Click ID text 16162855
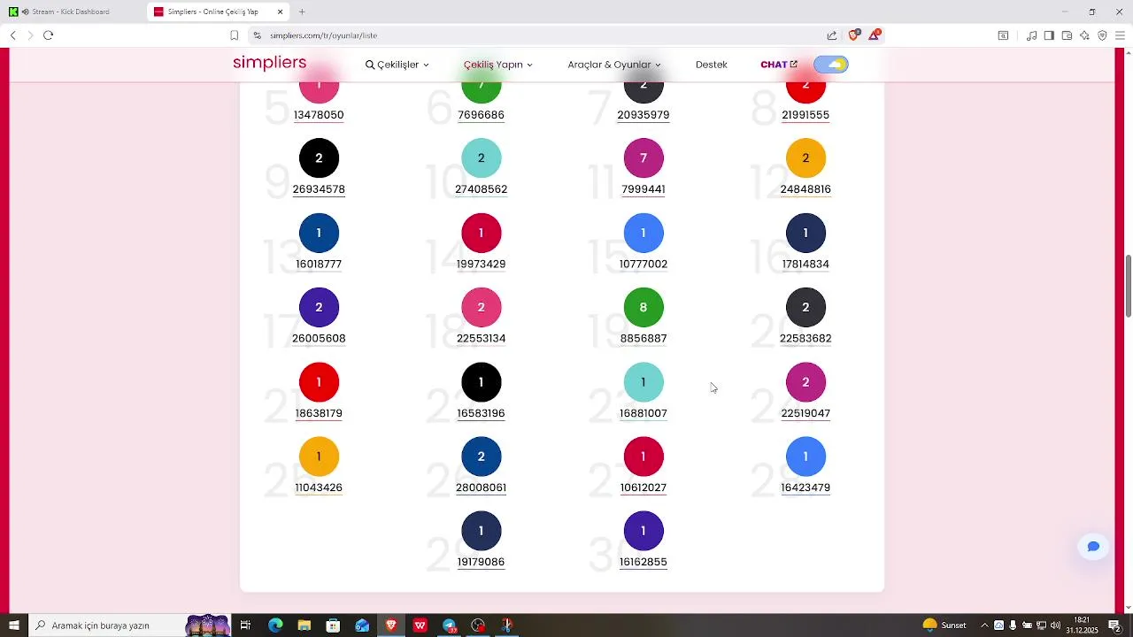This screenshot has height=637, width=1133. click(x=644, y=563)
